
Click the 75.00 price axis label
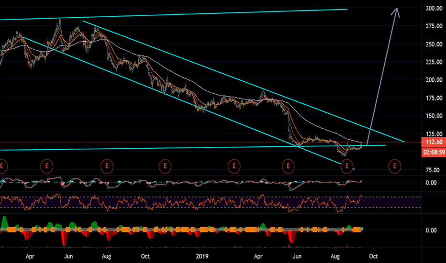click(432, 170)
